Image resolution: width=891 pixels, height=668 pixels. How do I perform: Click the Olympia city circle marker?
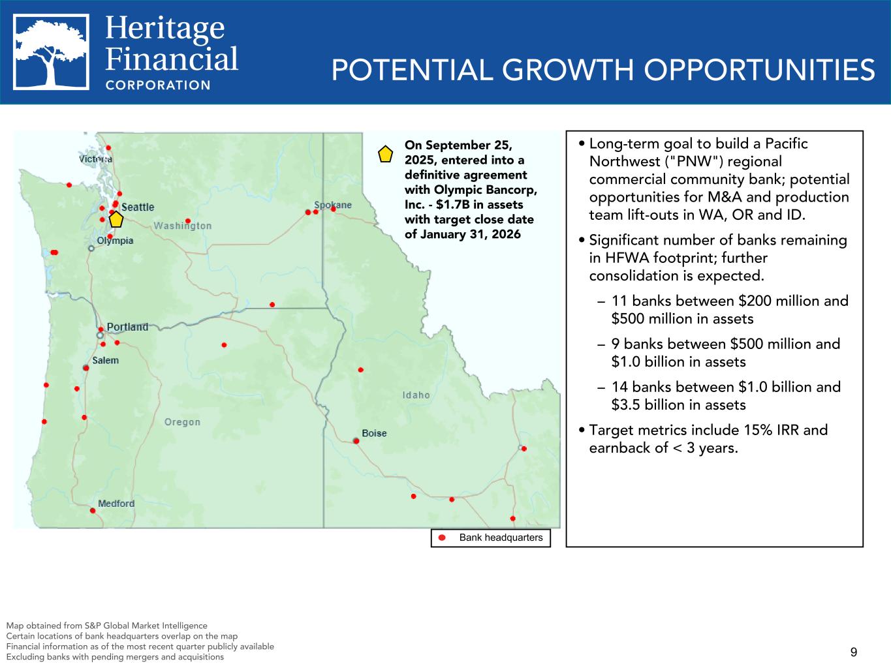click(x=91, y=248)
